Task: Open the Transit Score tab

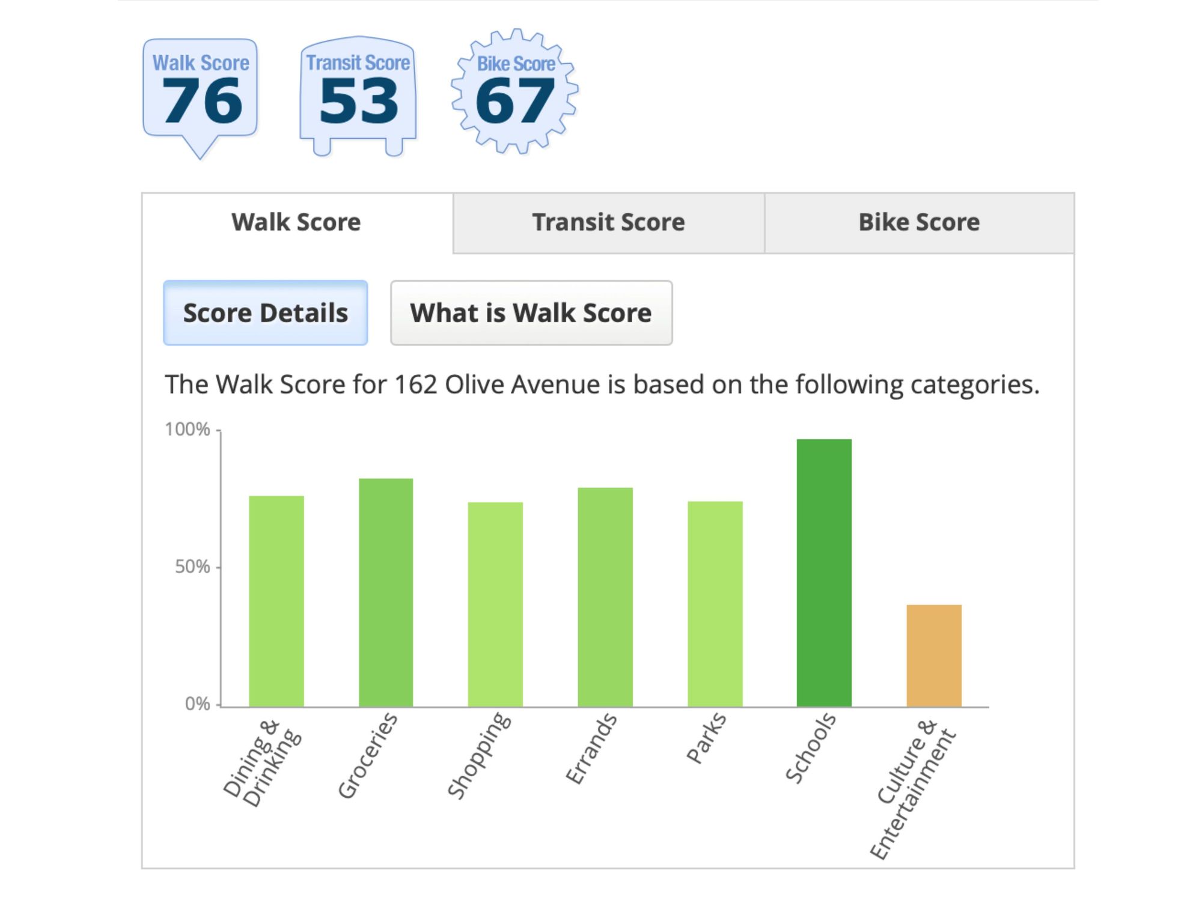Action: pos(608,222)
